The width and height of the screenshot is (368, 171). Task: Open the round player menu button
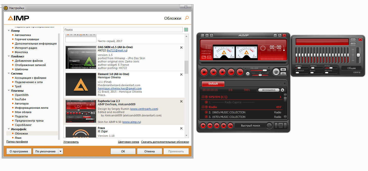(x=276, y=72)
